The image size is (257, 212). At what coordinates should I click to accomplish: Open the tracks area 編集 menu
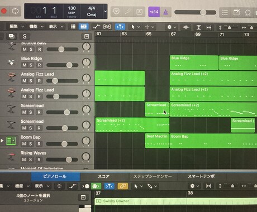[16, 27]
